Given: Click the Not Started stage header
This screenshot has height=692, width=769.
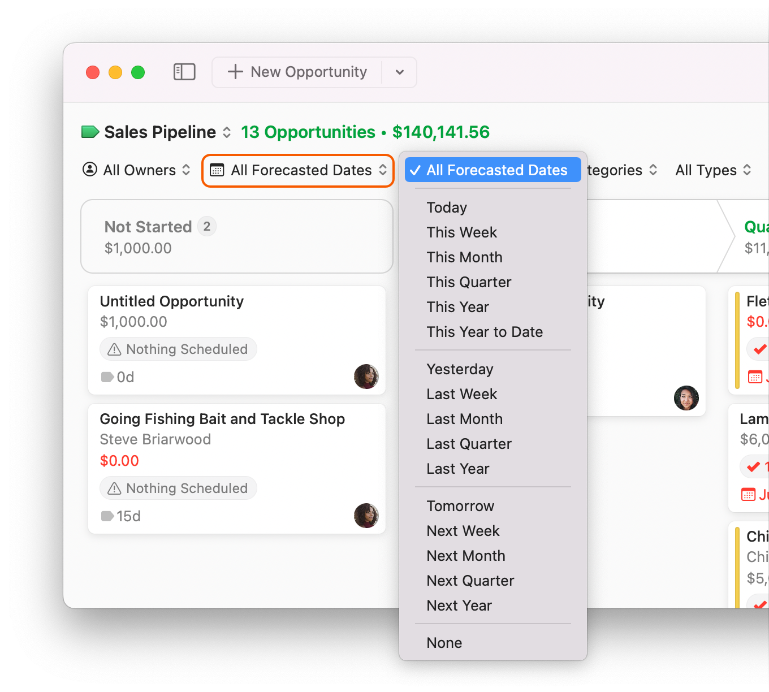Looking at the screenshot, I should tap(149, 226).
